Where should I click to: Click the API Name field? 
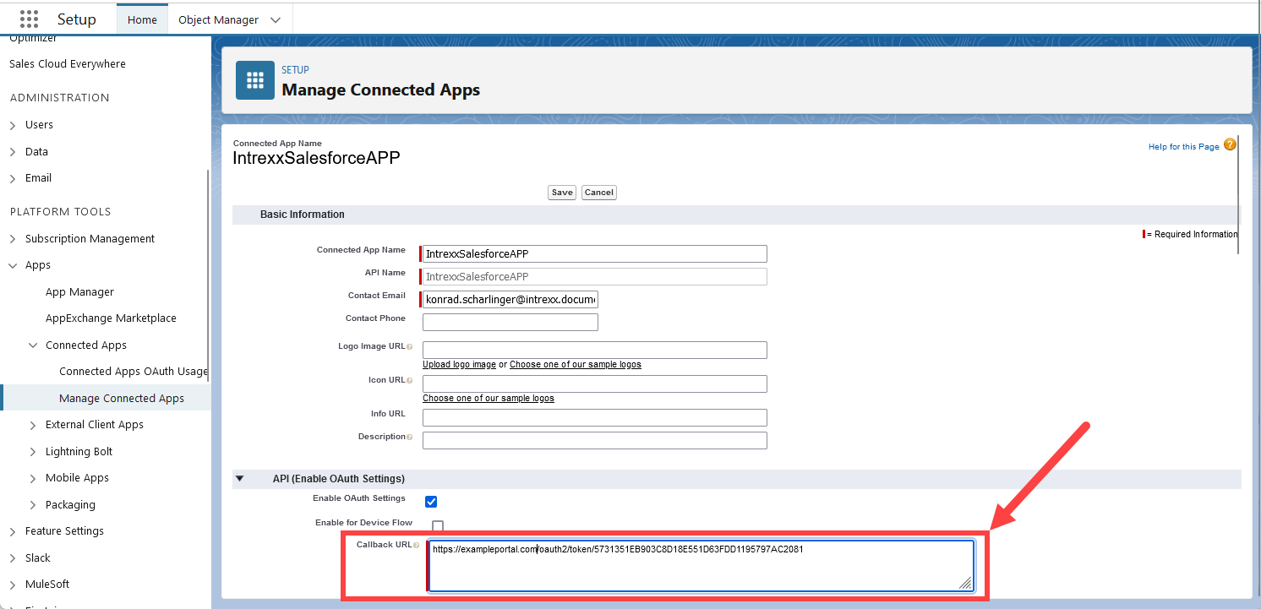click(x=595, y=276)
